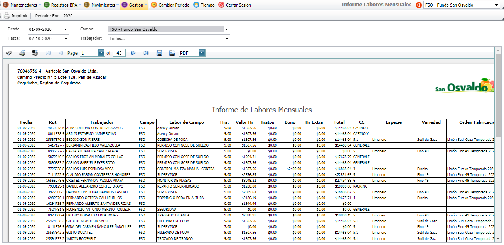Click the Tratos column header
Image resolution: width=504 pixels, height=245 pixels.
[x=267, y=122]
